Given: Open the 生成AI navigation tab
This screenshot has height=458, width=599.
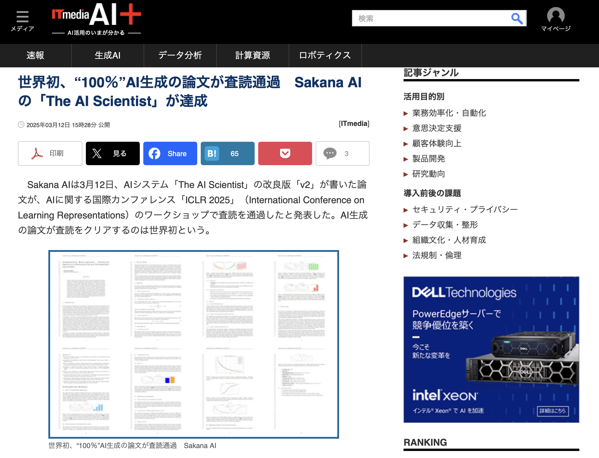Looking at the screenshot, I should tap(108, 55).
